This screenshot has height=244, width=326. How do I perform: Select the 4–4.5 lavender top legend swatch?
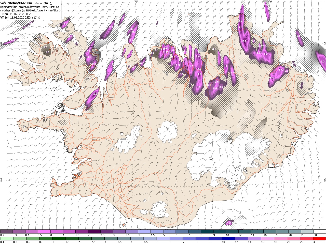[144, 232]
